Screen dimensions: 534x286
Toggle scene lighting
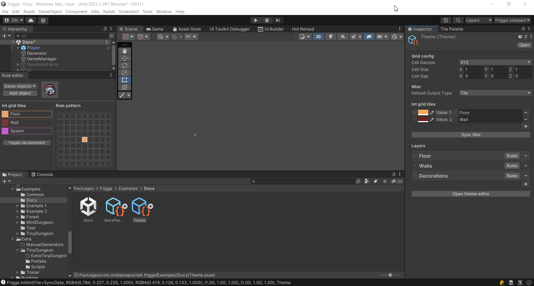331,37
